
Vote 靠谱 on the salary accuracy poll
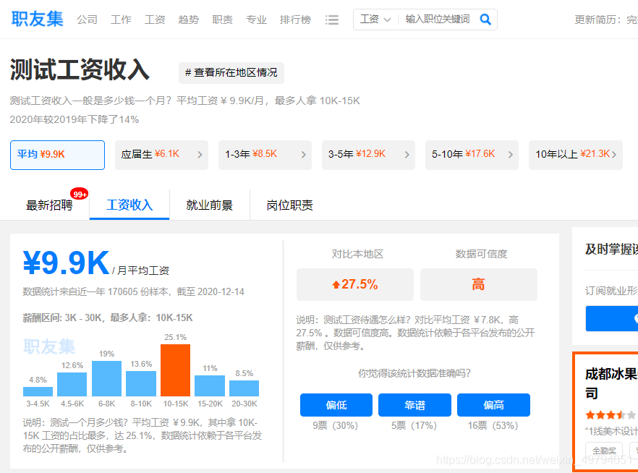pos(414,405)
